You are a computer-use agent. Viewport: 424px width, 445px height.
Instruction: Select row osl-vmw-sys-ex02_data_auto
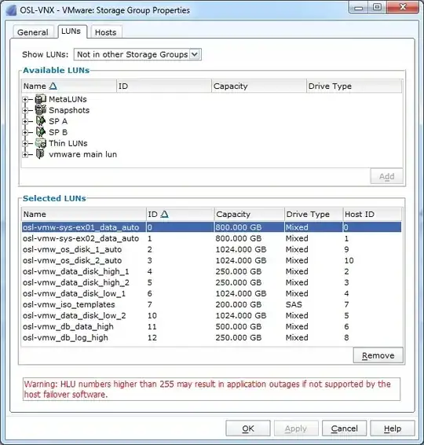pyautogui.click(x=211, y=238)
